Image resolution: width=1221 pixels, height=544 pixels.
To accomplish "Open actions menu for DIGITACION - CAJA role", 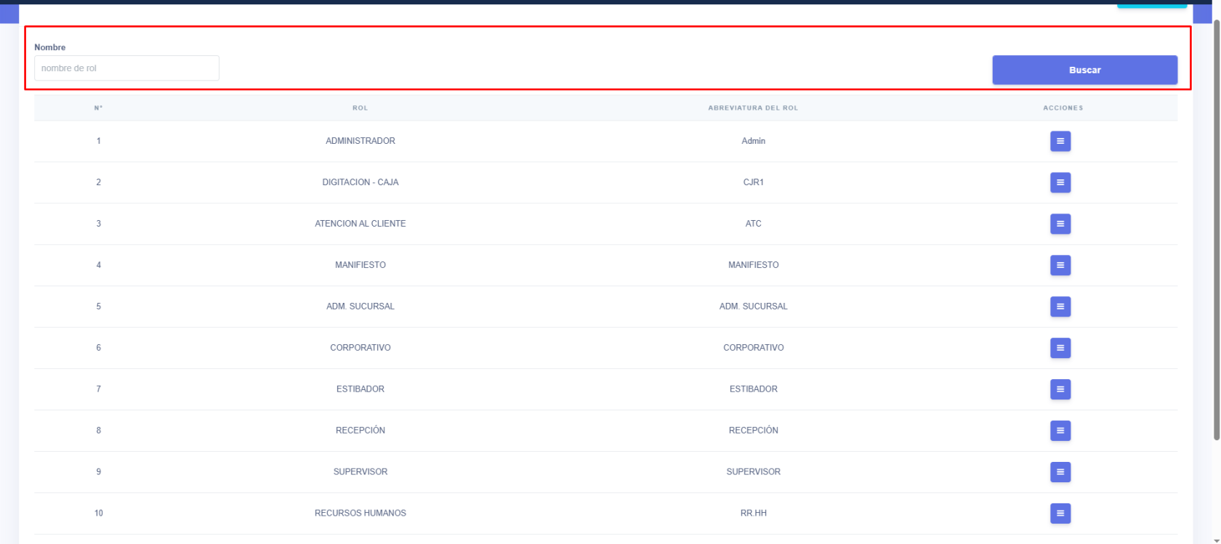I will pos(1060,182).
